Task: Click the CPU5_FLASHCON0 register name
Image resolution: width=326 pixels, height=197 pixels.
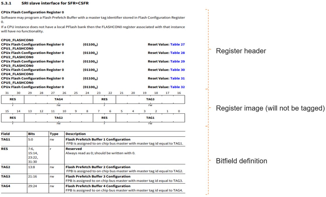Action: tap(17, 83)
